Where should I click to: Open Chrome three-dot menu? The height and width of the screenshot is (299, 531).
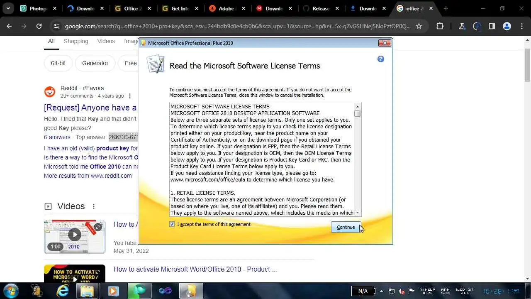[x=522, y=26]
